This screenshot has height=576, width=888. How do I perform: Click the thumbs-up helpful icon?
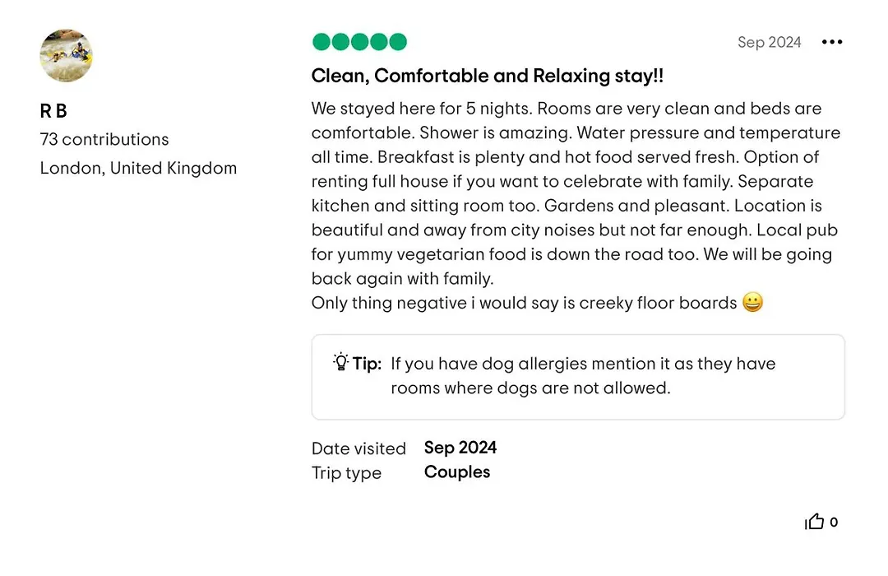[814, 521]
